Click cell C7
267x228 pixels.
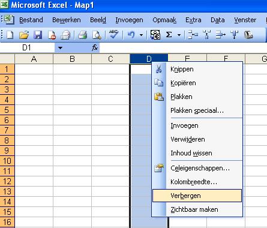(x=110, y=130)
